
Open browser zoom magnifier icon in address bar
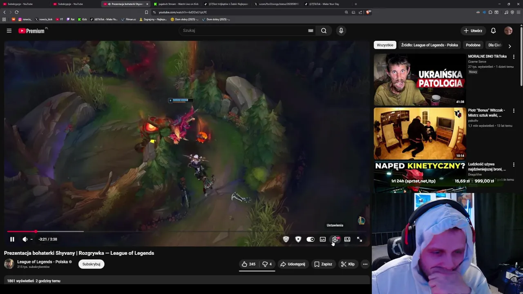pyautogui.click(x=346, y=12)
